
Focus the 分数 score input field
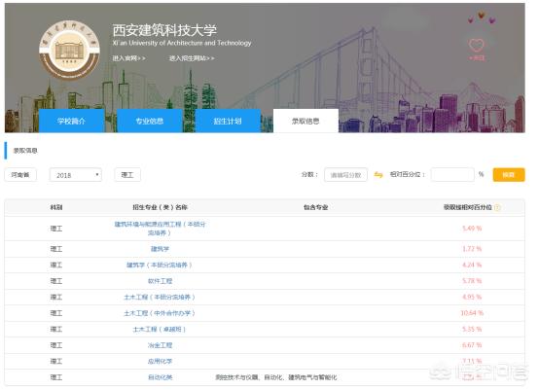[345, 175]
